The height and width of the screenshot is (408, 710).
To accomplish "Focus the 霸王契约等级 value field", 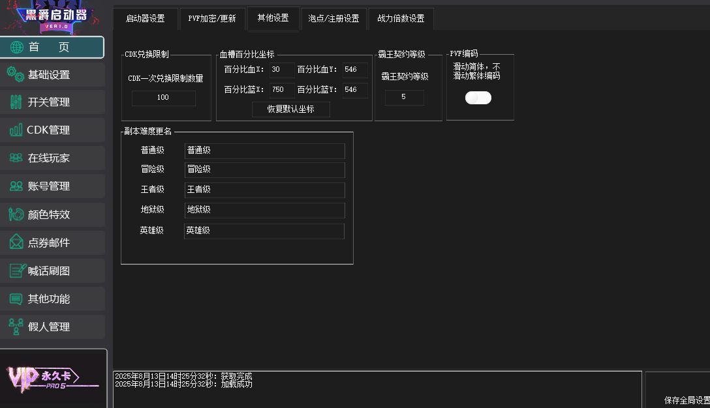I will pos(404,97).
